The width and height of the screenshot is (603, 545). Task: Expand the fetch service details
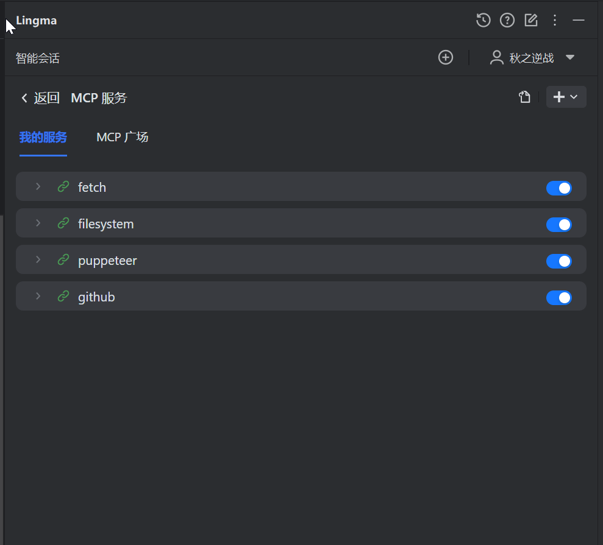point(38,187)
